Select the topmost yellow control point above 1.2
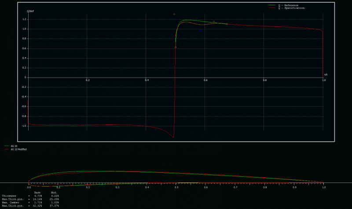352x209 pixels. coord(174,14)
